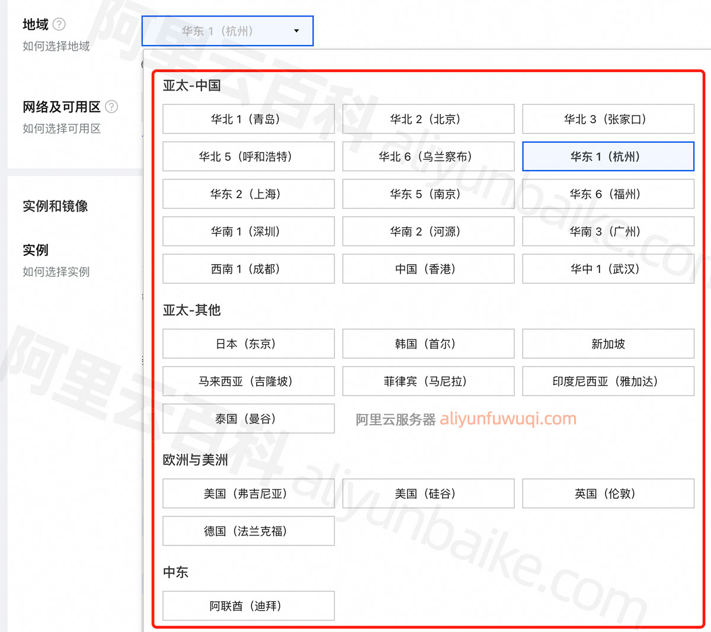Choose 华南 1（深圳）from the list

248,232
